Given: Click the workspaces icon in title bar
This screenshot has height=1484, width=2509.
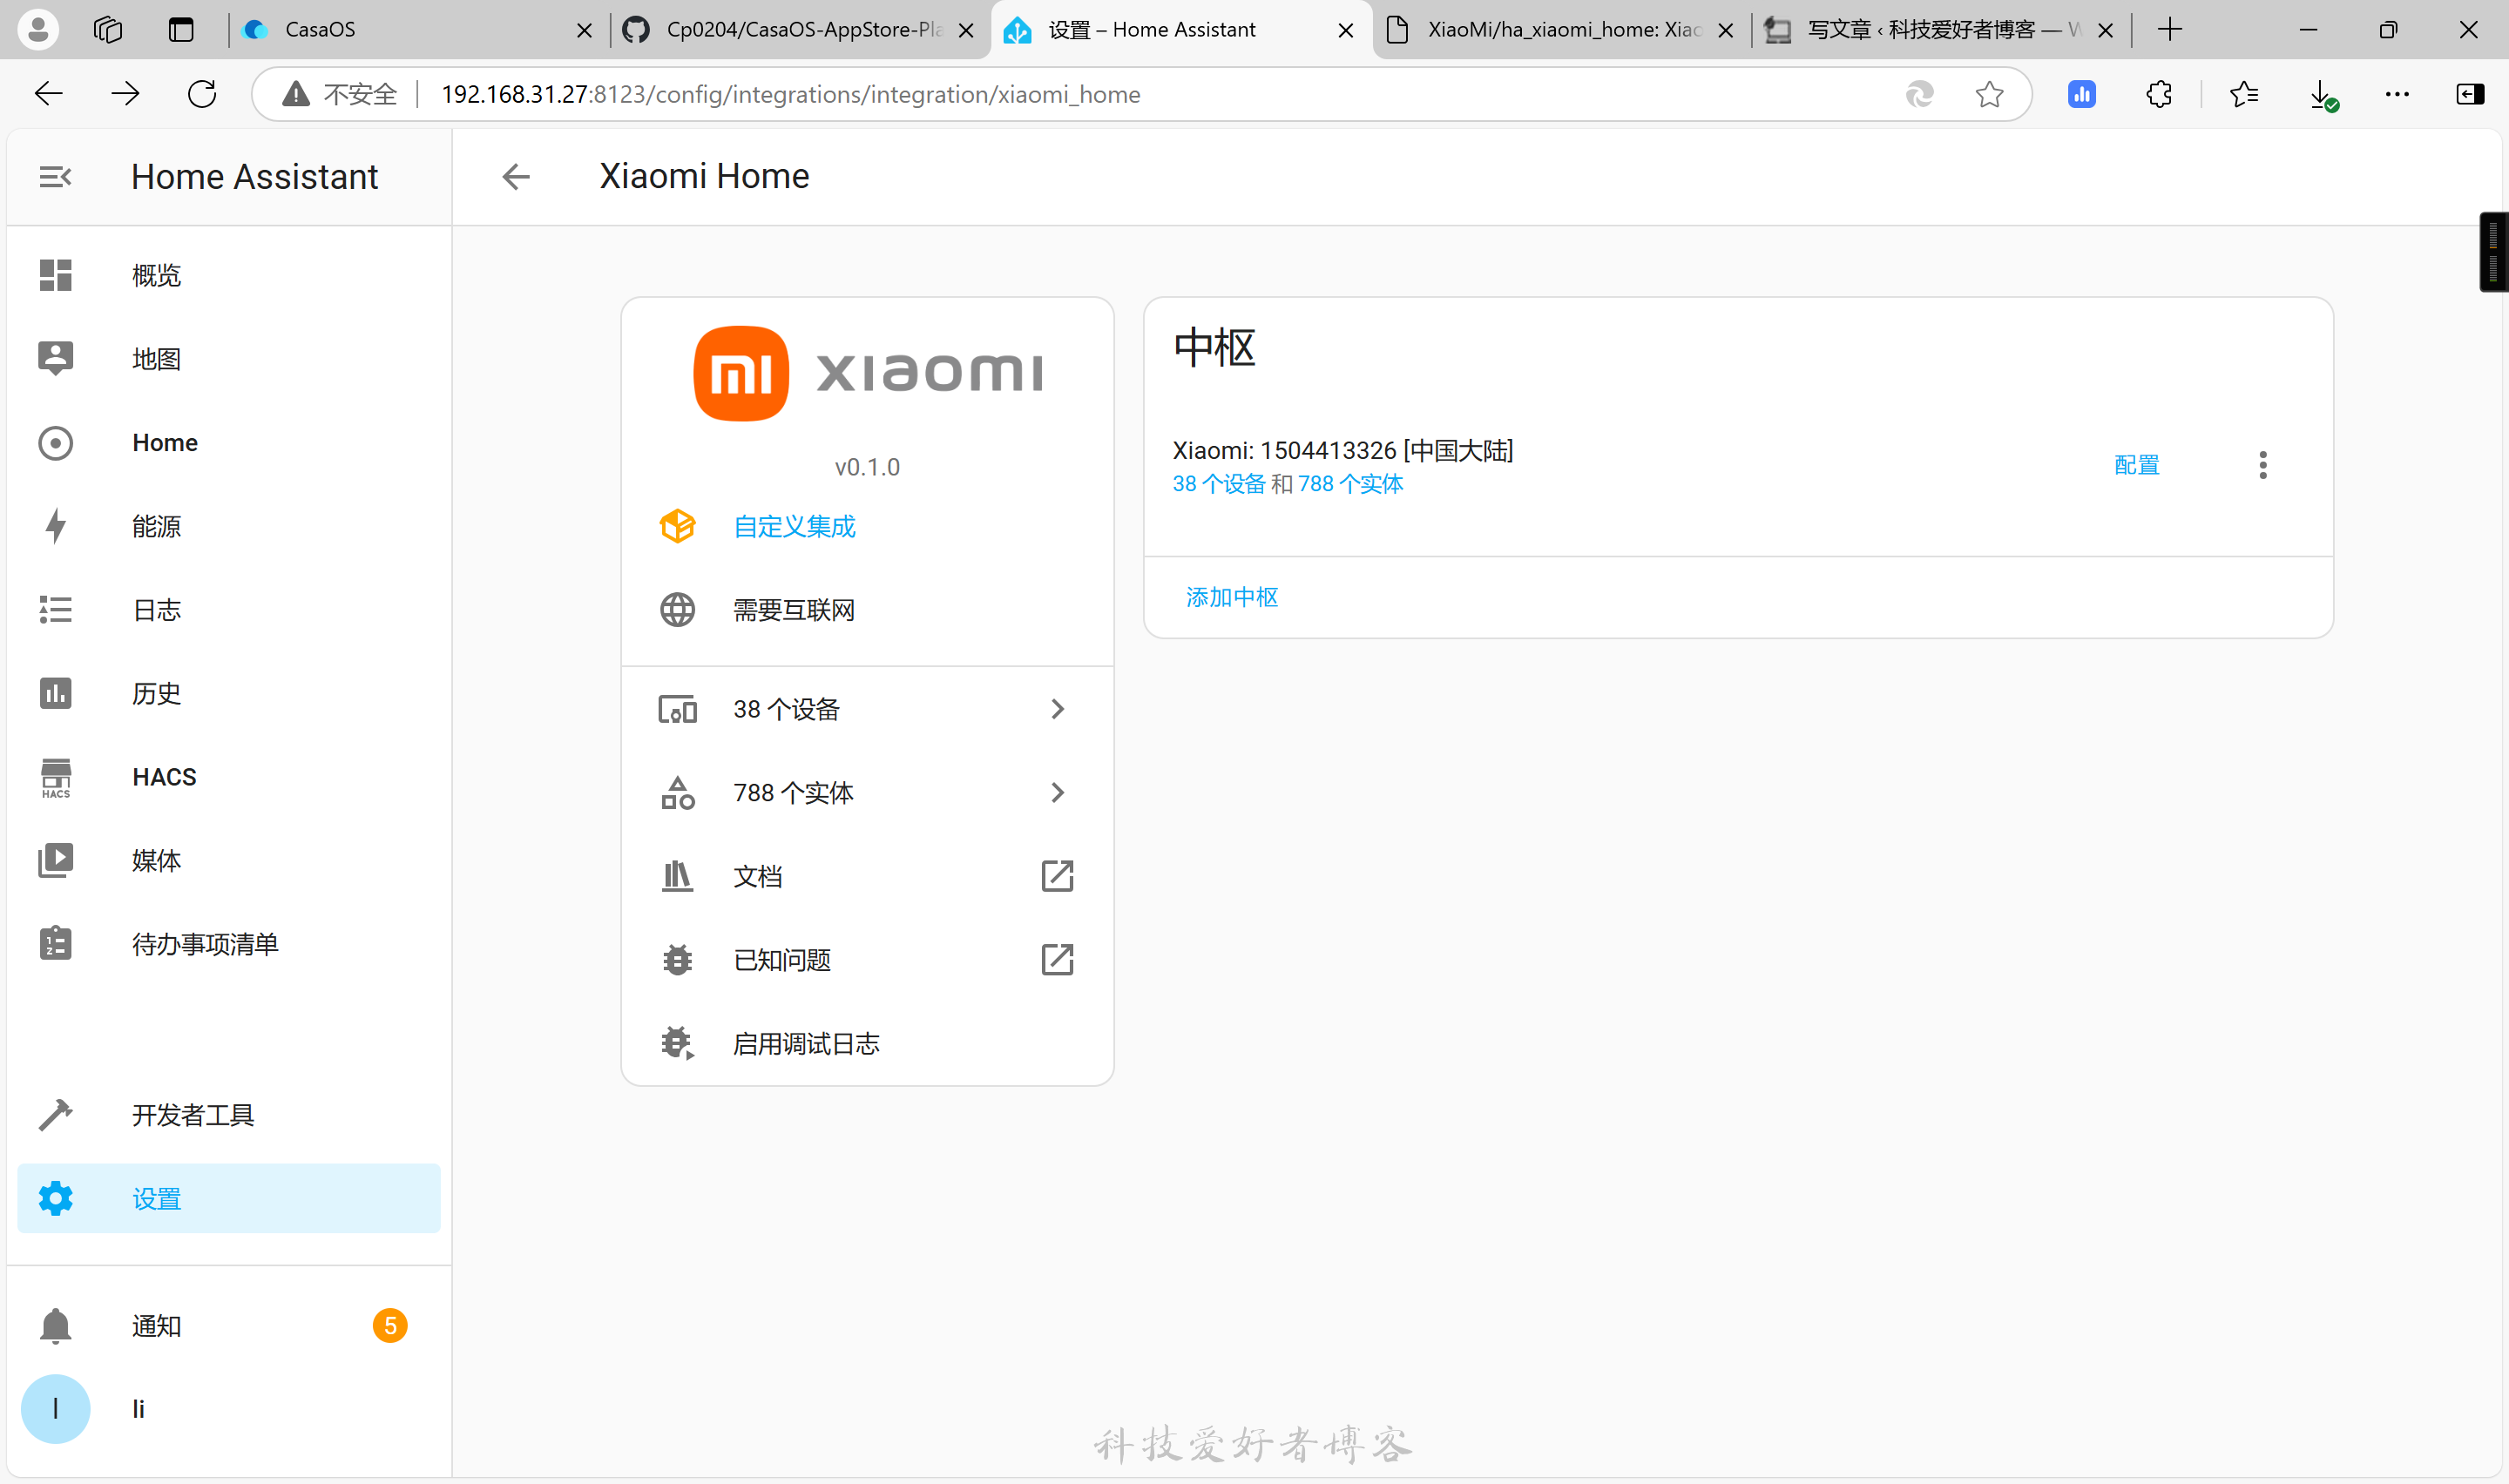Looking at the screenshot, I should click(x=107, y=30).
